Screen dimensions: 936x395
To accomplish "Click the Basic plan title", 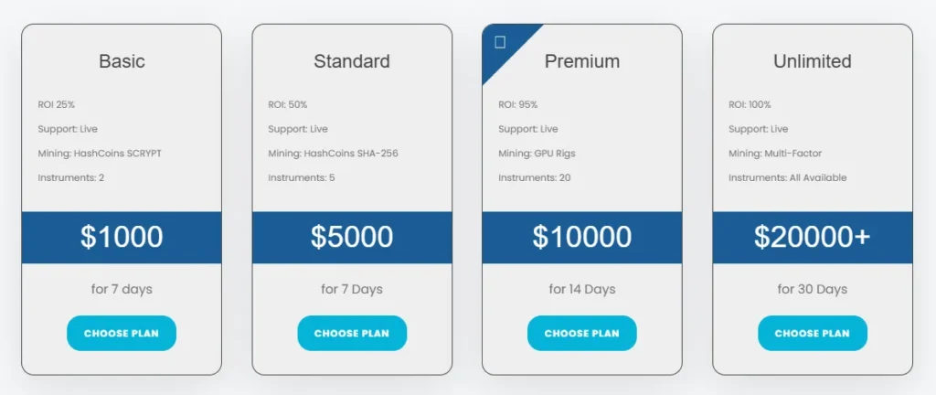I will pyautogui.click(x=122, y=61).
